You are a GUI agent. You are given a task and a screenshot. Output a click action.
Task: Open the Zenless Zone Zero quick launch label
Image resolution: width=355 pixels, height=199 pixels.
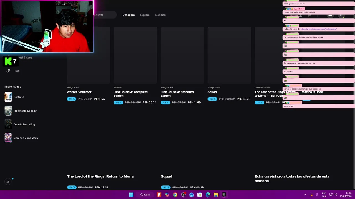point(26,138)
